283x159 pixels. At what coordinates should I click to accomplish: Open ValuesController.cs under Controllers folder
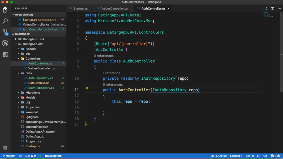click(38, 68)
